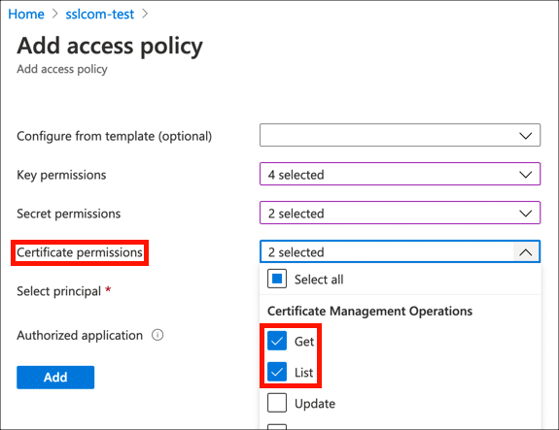Open Secret permissions '2 selected' dropdown
559x430 pixels.
pos(400,213)
